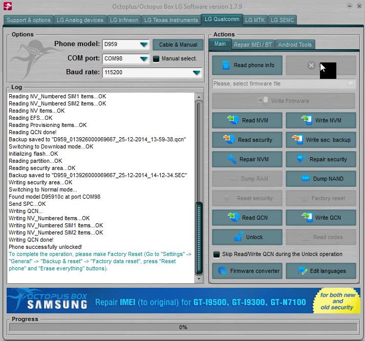This screenshot has height=341, width=365.
Task: Click the Cable & Manual button
Action: pyautogui.click(x=178, y=45)
